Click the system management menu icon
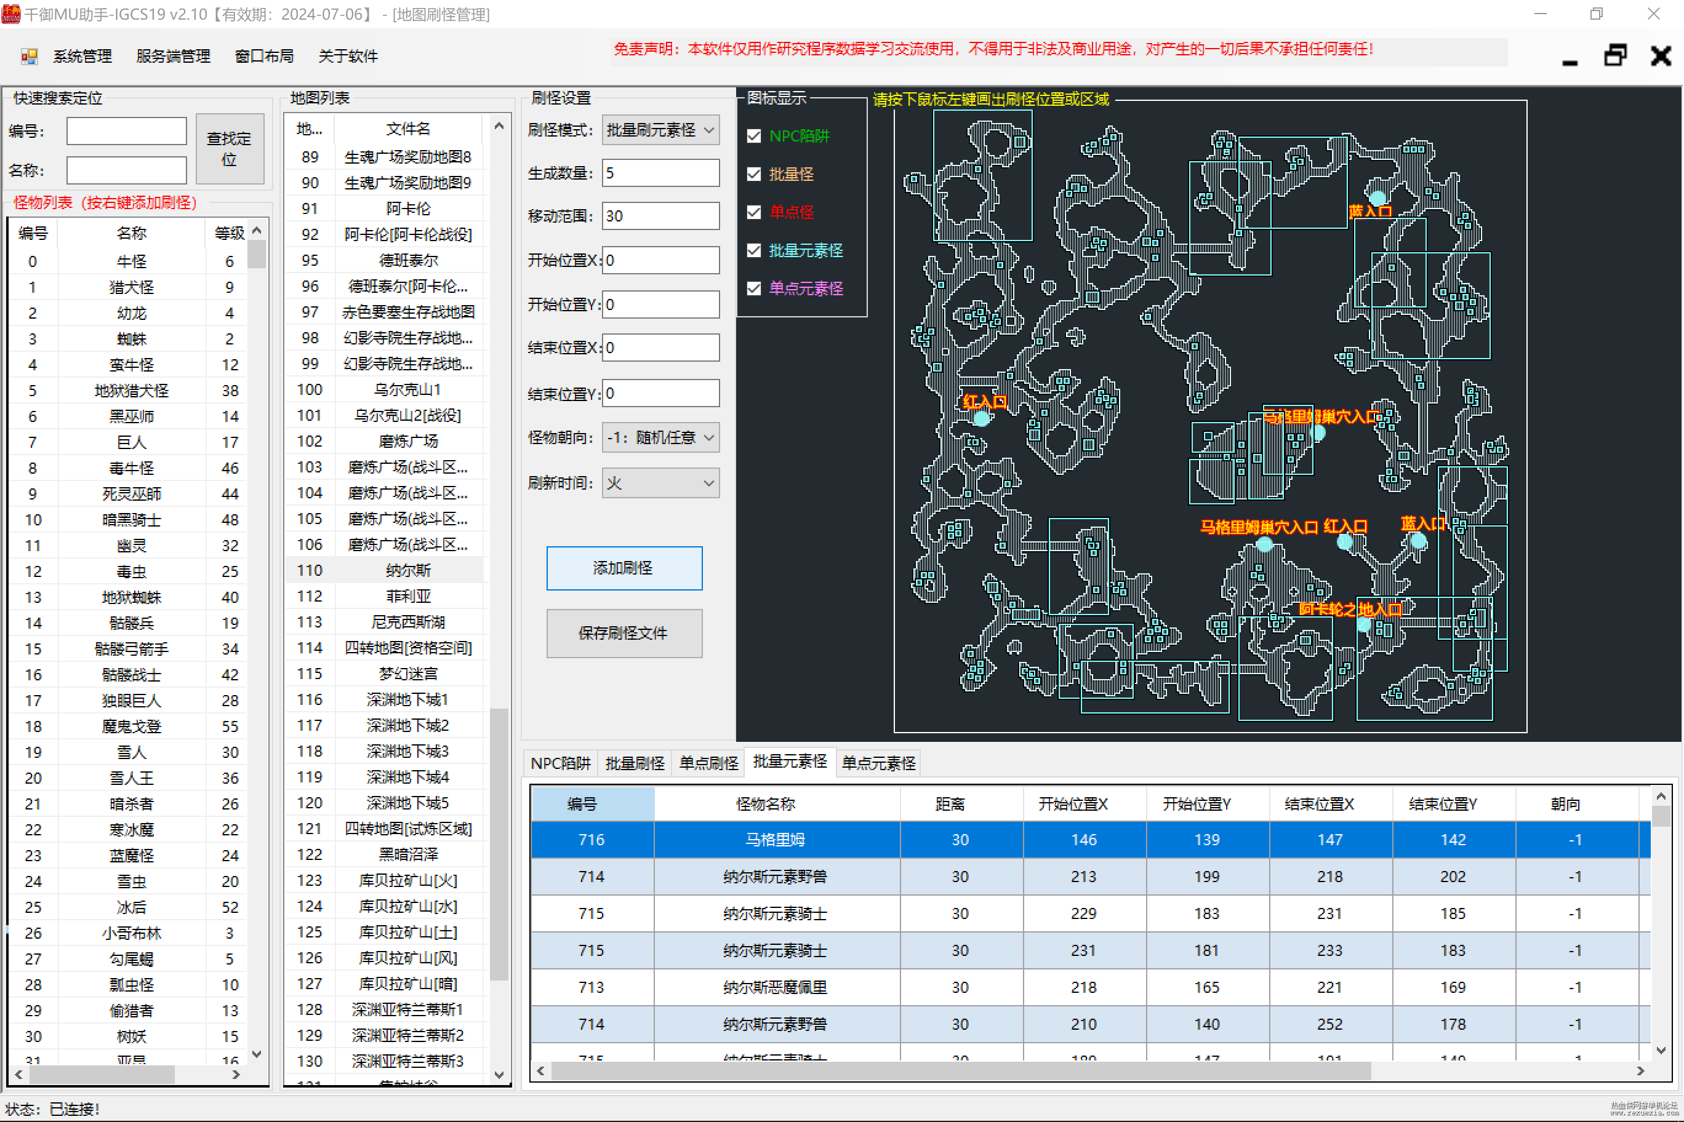 pos(30,56)
